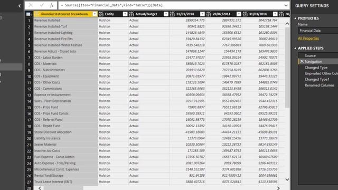Collapse the APPLIED STEPS section
The height and width of the screenshot is (190, 338).
295,48
